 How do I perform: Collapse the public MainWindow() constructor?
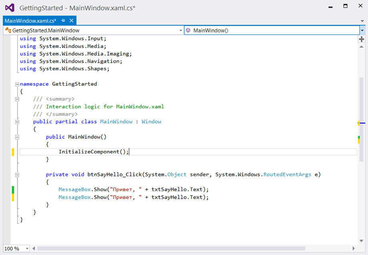(17, 137)
